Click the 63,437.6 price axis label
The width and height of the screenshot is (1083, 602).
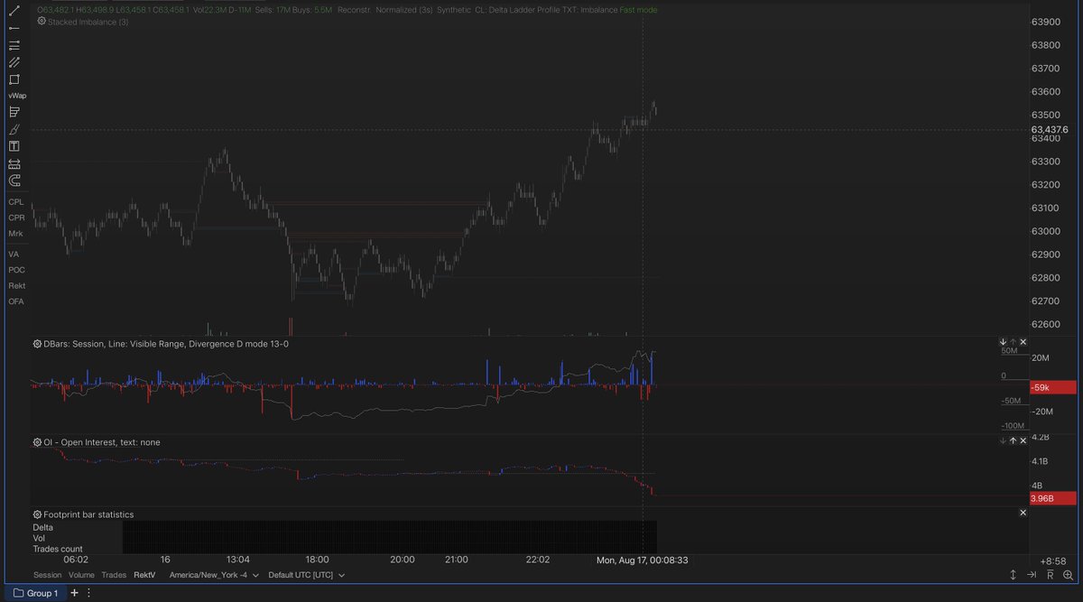[x=1050, y=130]
